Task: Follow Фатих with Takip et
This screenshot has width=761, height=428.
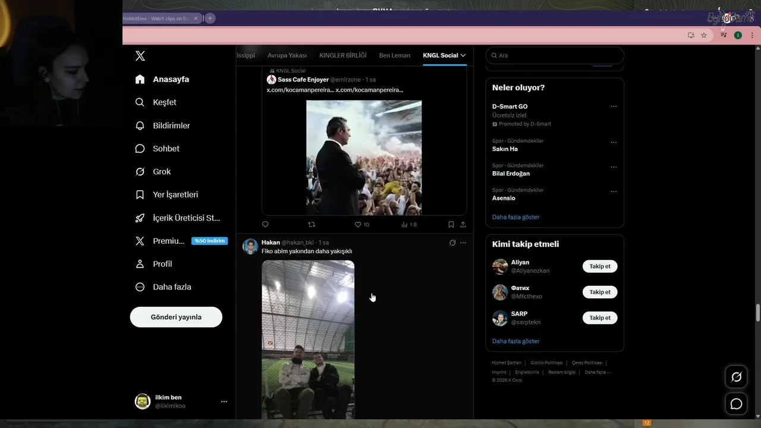Action: (600, 292)
